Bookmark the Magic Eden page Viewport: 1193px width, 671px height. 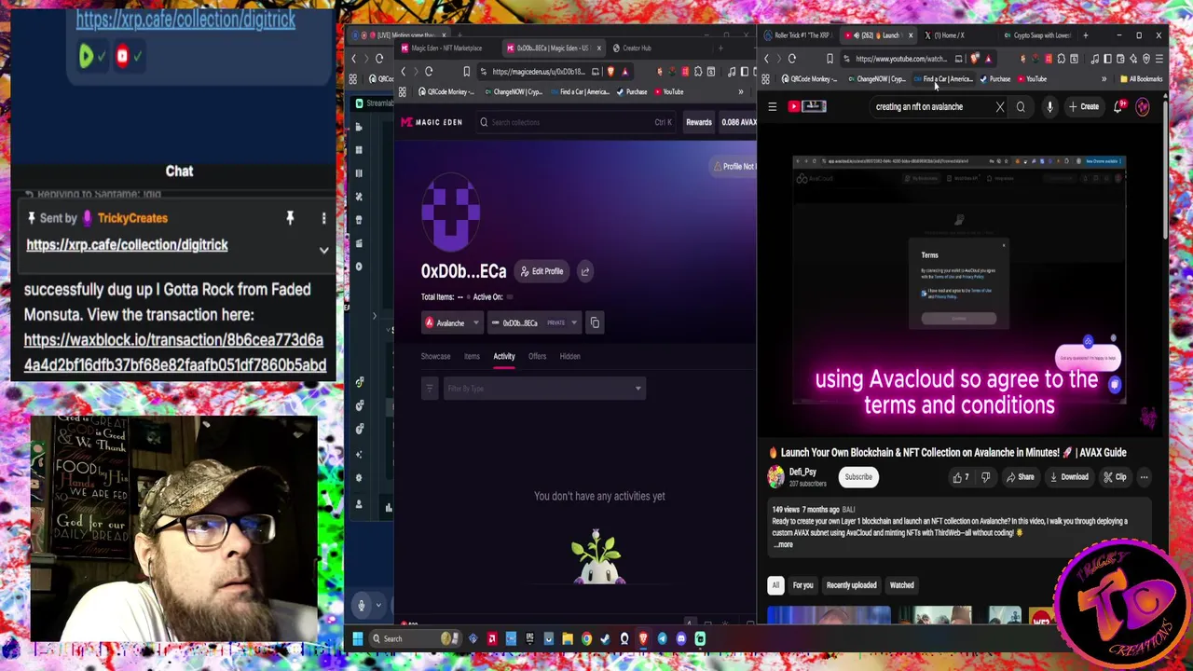tap(466, 72)
